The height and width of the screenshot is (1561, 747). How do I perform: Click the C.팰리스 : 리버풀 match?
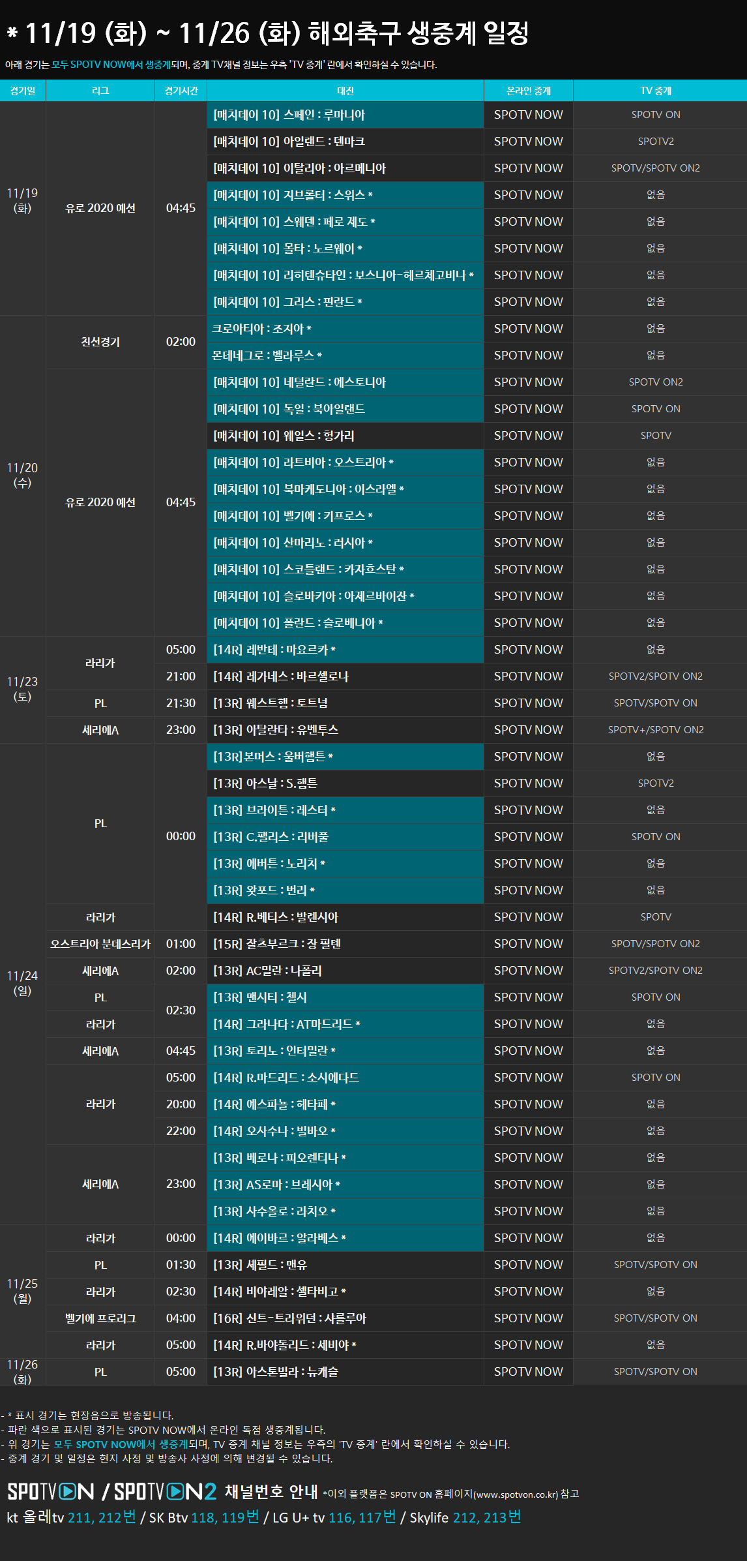click(x=271, y=837)
